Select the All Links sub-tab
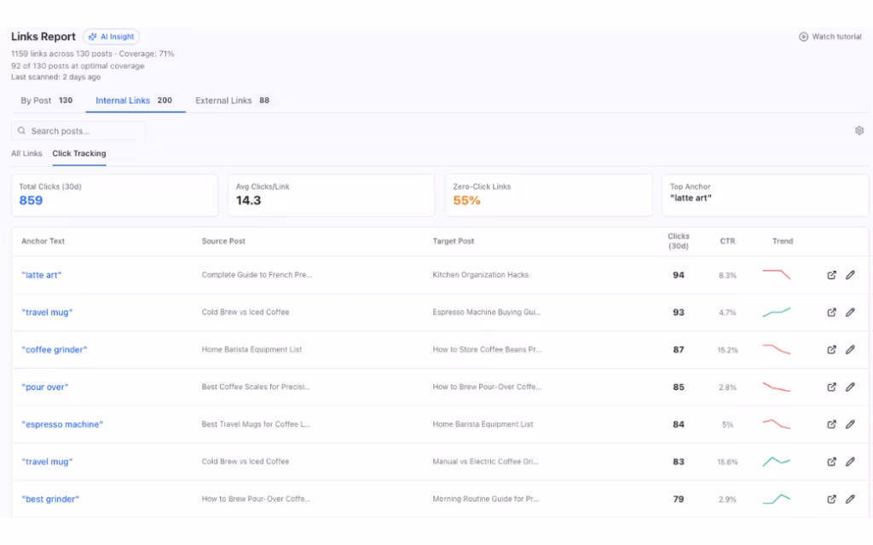Image resolution: width=873 pixels, height=545 pixels. [26, 153]
